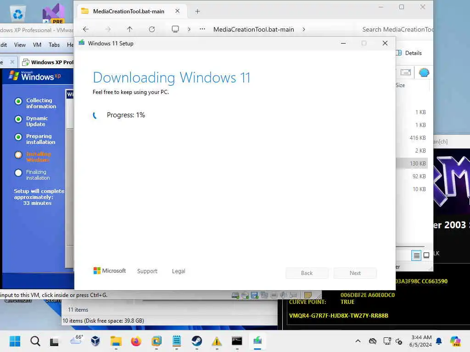Screen dimensions: 470x352
Task: Click the Search MediaCreationTool box
Action: click(397, 29)
